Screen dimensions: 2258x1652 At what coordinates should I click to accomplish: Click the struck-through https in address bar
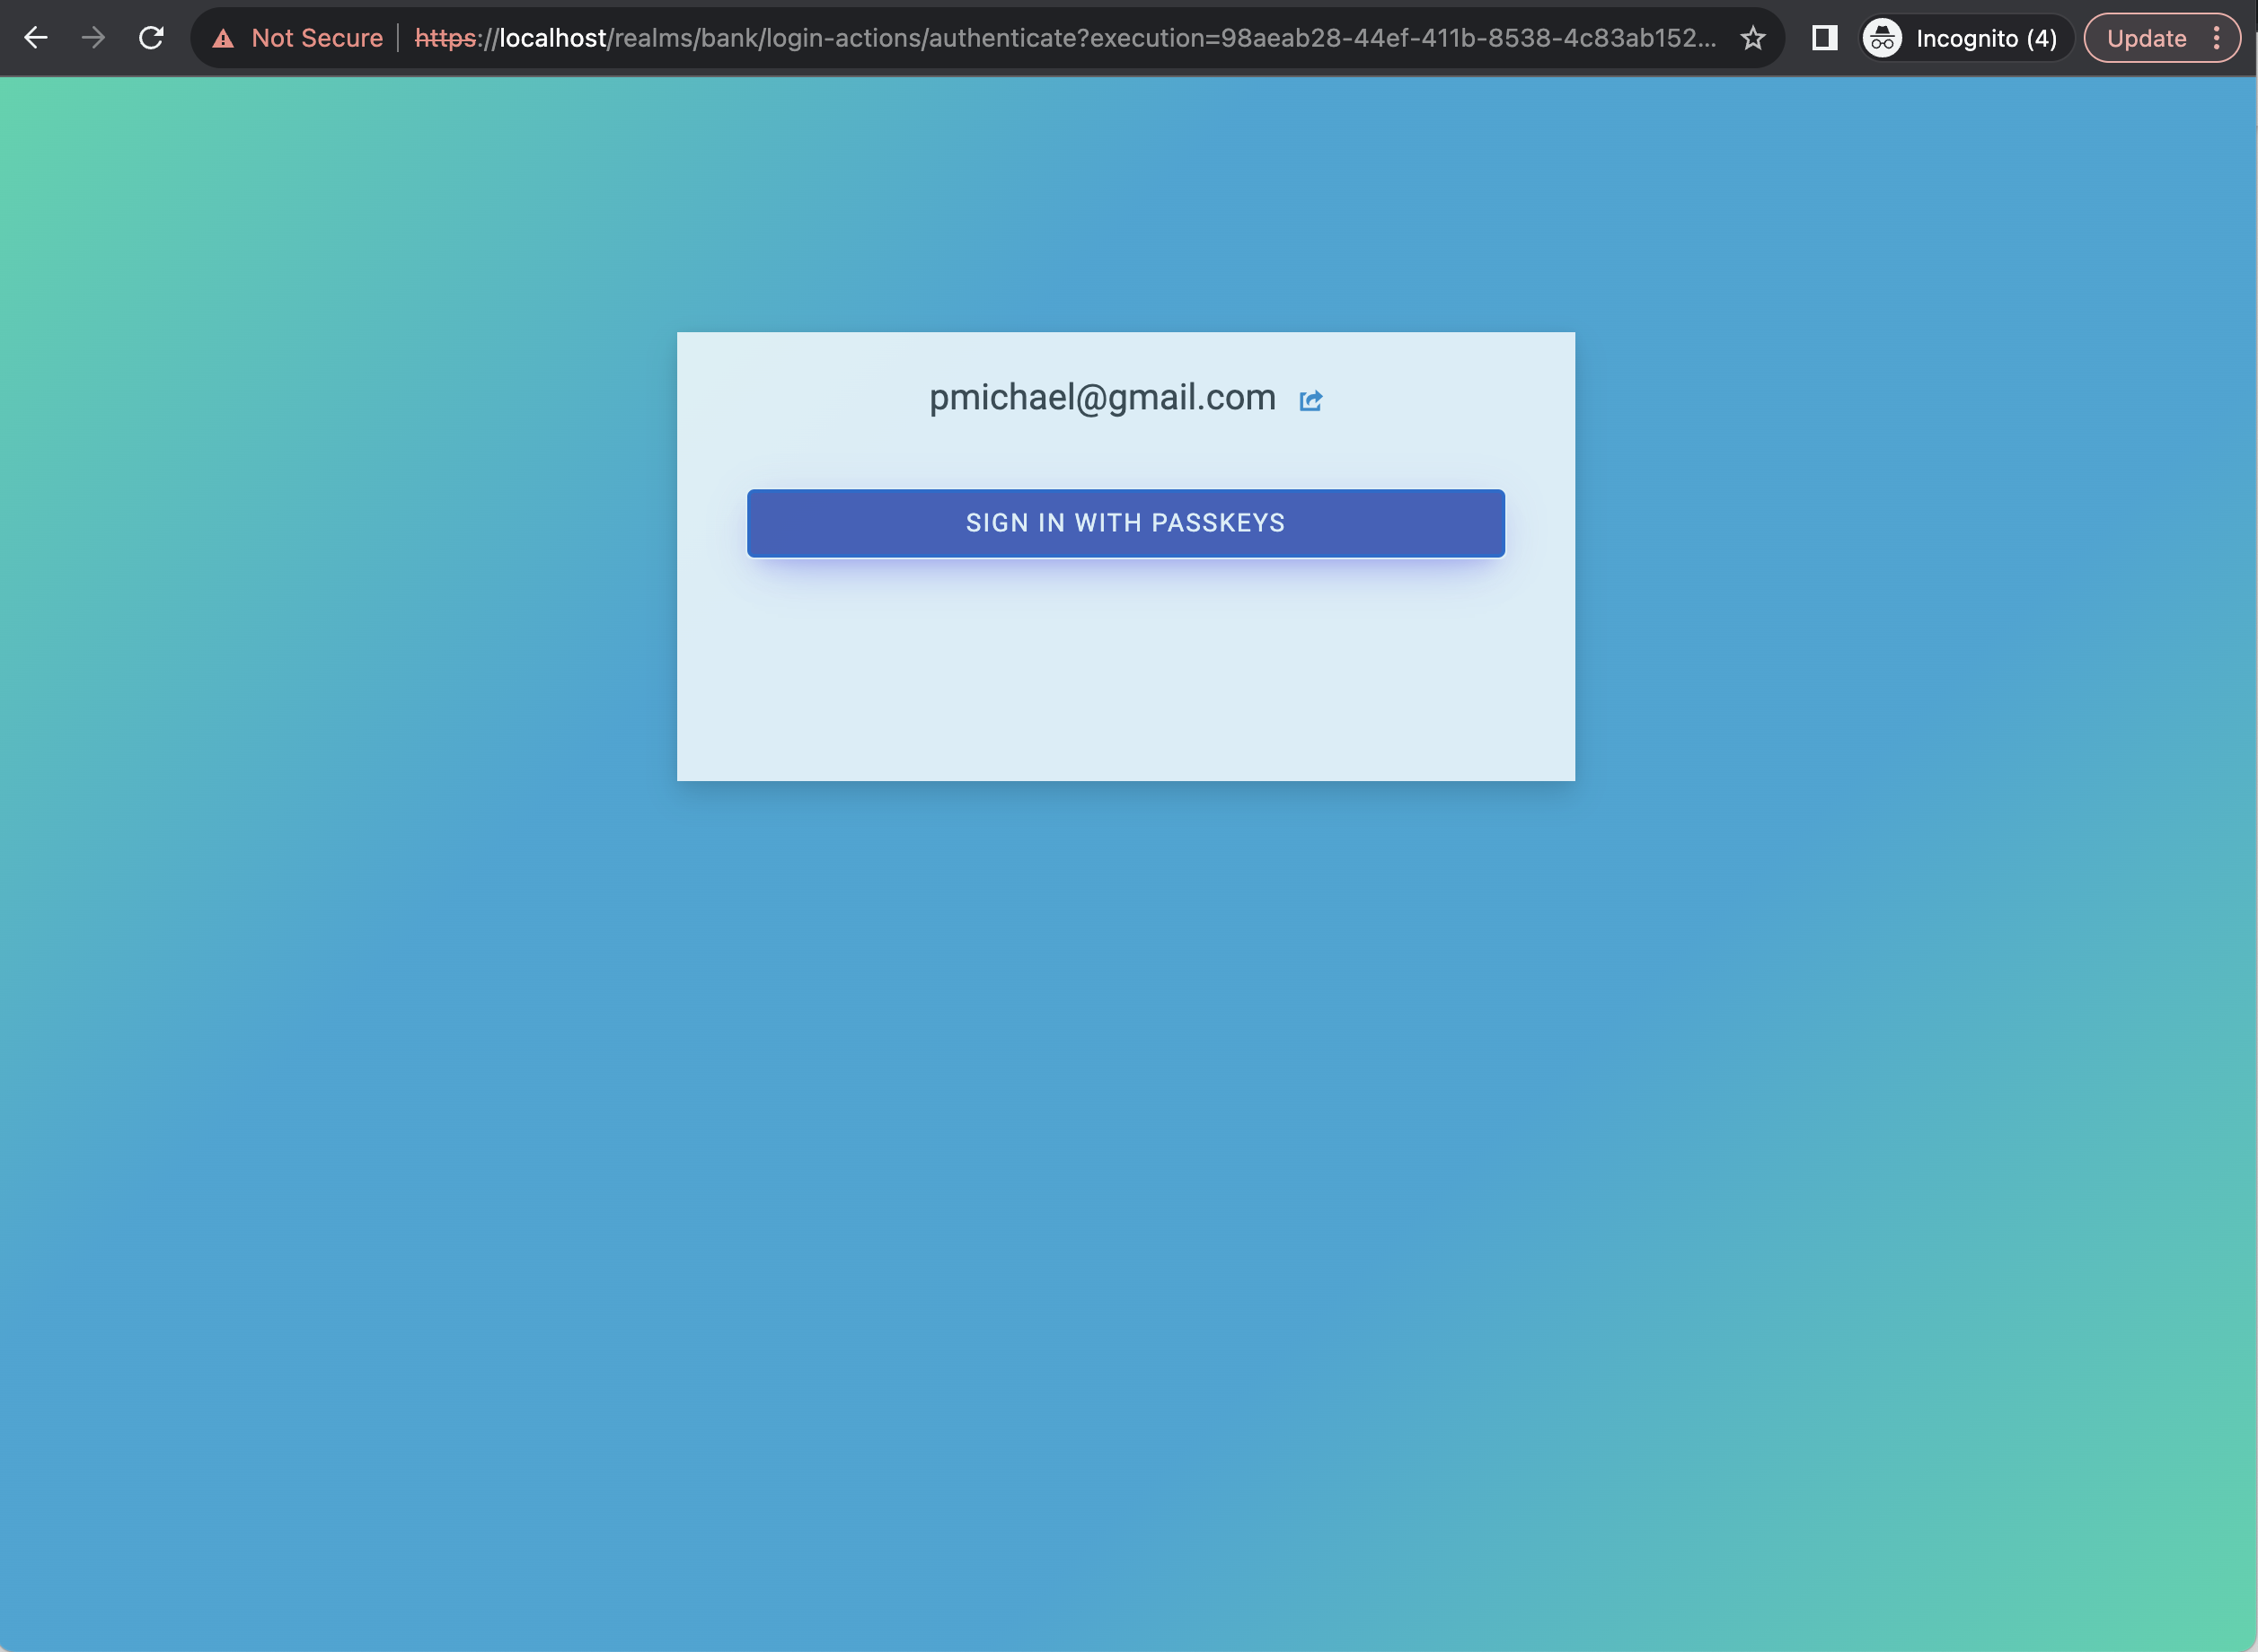point(445,38)
